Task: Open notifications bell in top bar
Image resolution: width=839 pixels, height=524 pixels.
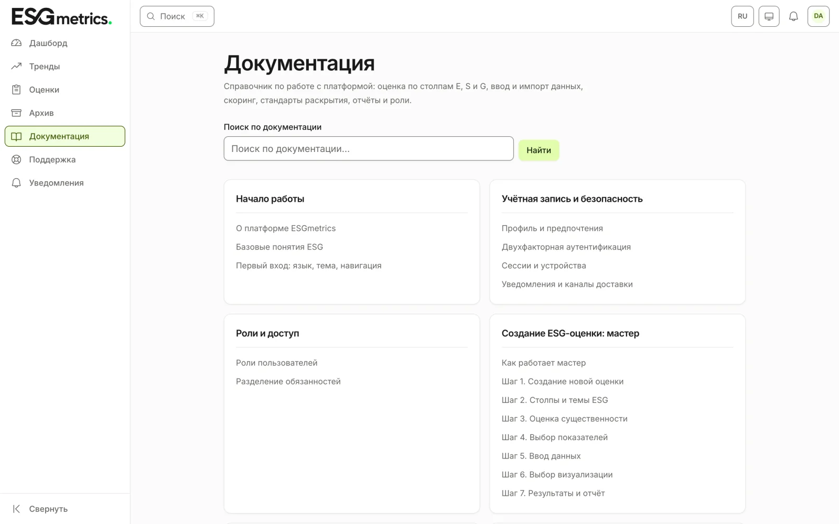Action: [x=793, y=16]
